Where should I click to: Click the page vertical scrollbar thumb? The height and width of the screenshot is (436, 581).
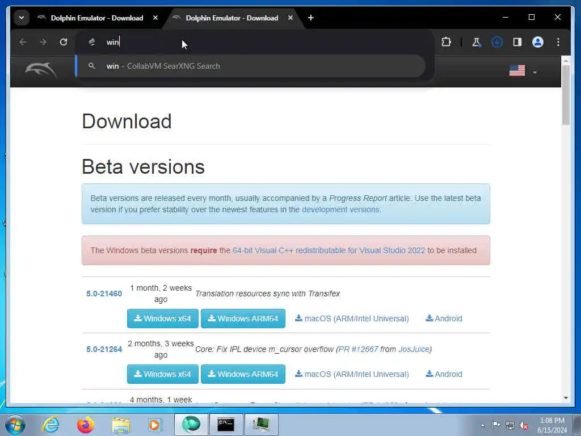566,95
